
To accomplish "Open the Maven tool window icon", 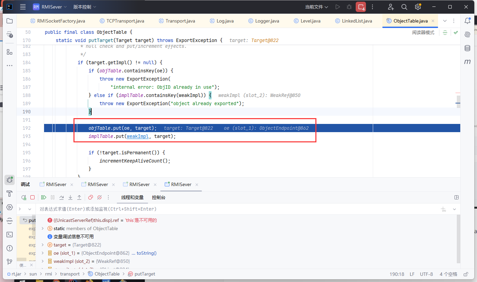I will (467, 62).
